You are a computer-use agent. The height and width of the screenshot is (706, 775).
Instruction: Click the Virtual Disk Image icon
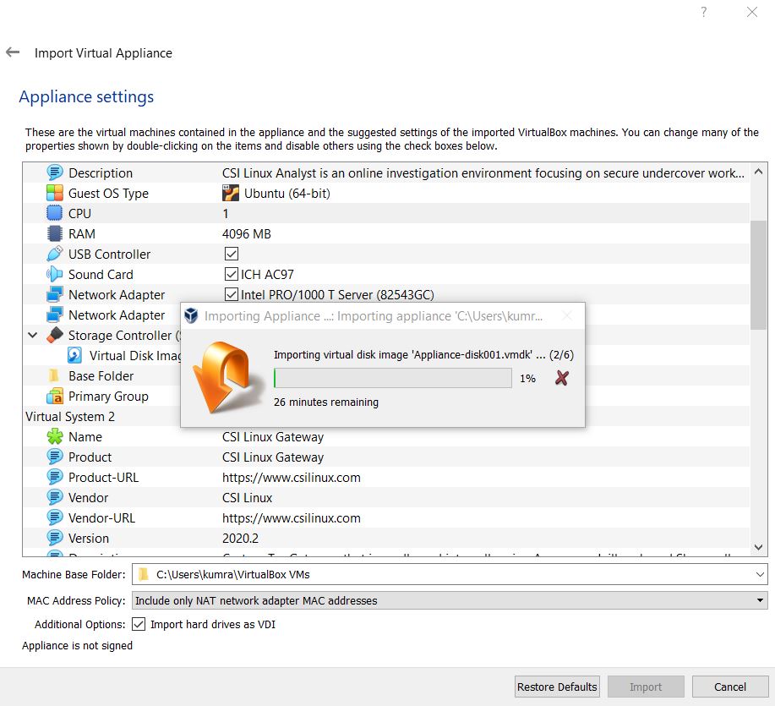coord(74,355)
